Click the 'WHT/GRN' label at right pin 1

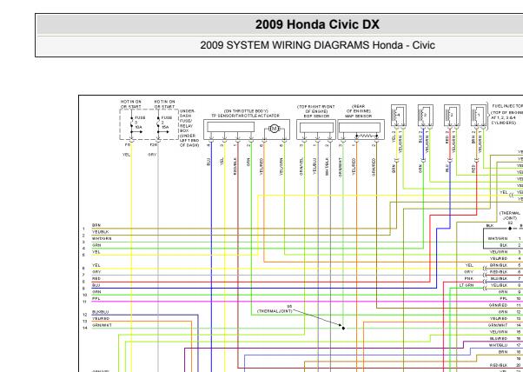497,238
